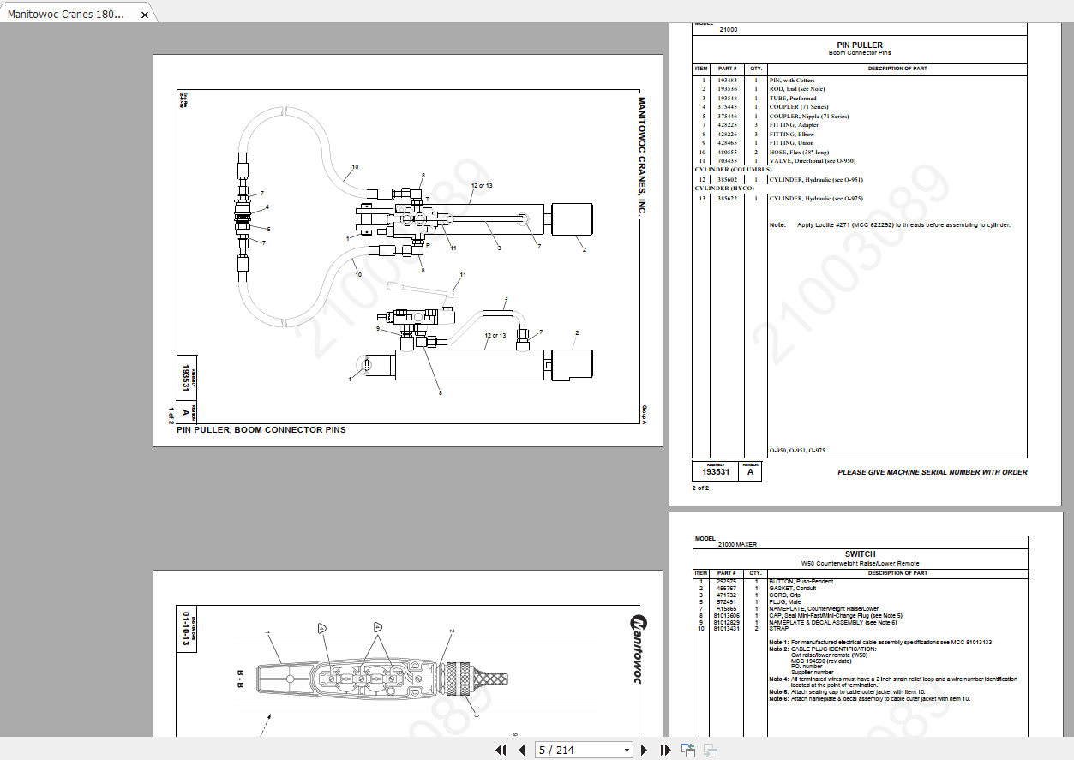
Task: Click 'FITTING, Union' description
Action: click(792, 143)
